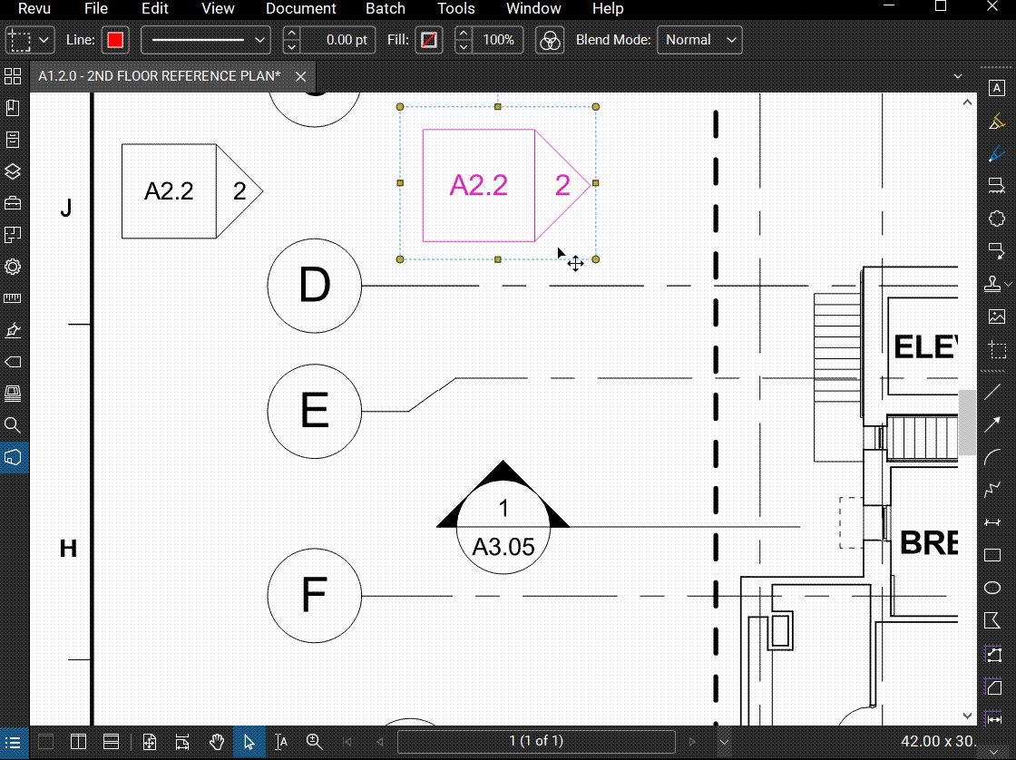Open the Blend Mode dropdown
The width and height of the screenshot is (1016, 760).
tap(699, 39)
